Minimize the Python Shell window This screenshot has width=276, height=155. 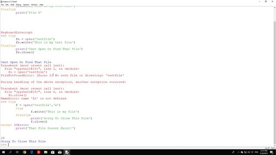(259, 1)
